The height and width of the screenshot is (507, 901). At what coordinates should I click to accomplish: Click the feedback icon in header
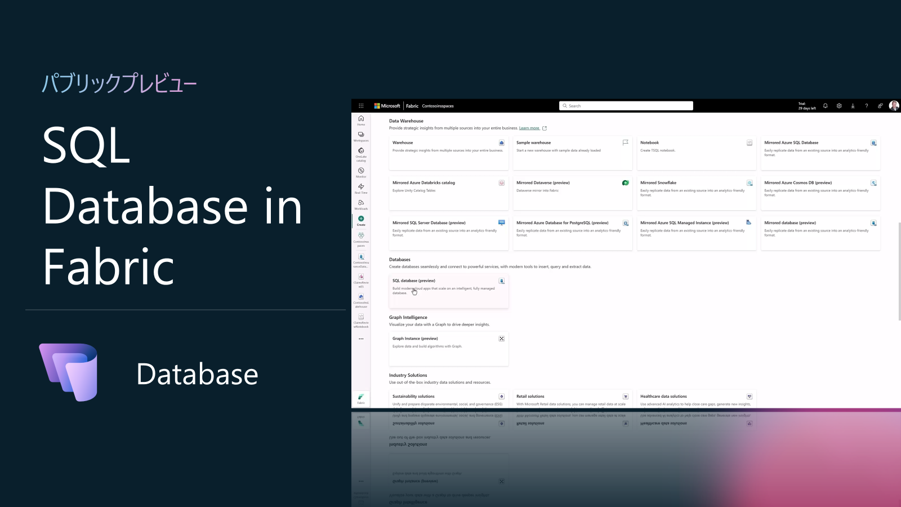pyautogui.click(x=880, y=106)
